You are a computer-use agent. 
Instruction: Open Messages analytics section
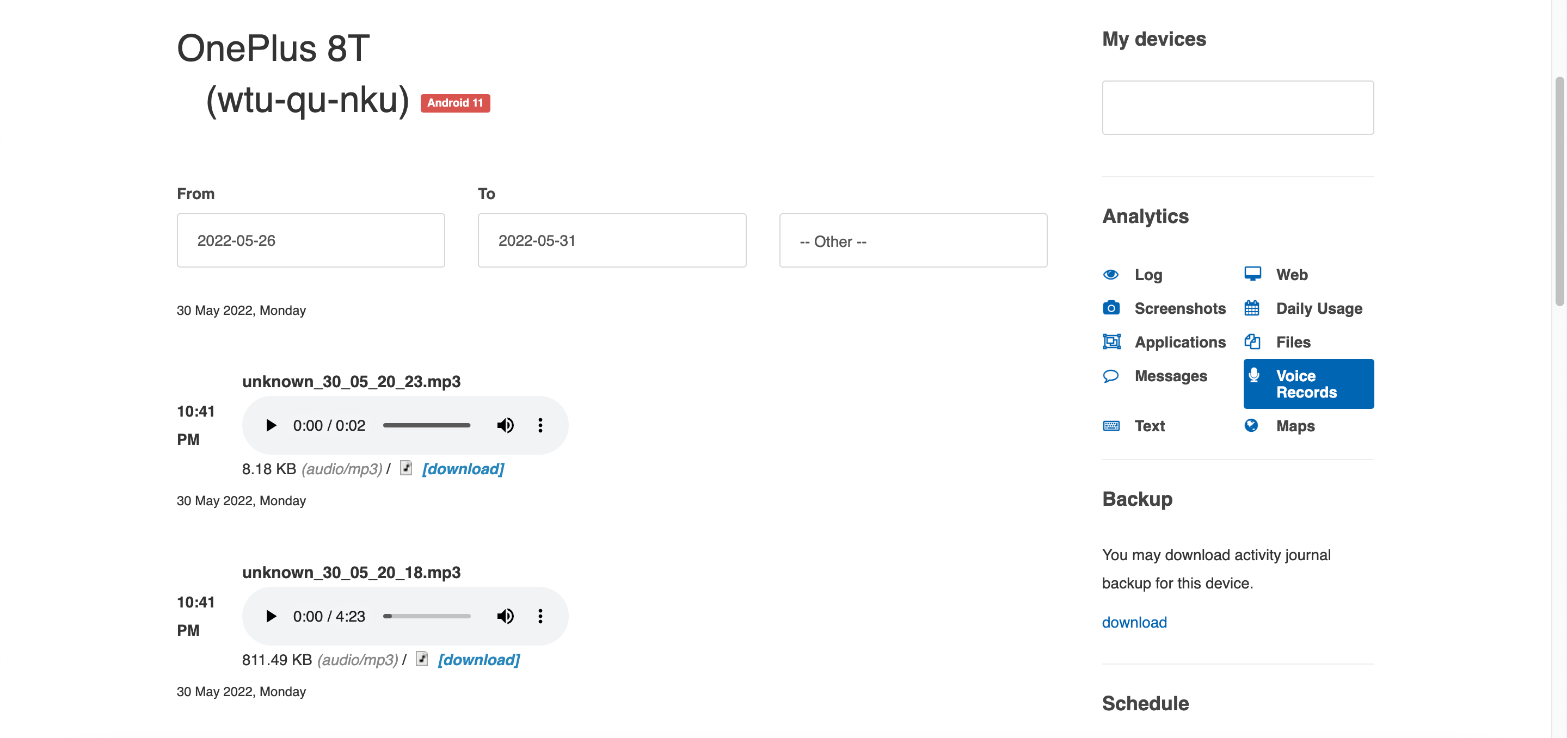point(1171,375)
